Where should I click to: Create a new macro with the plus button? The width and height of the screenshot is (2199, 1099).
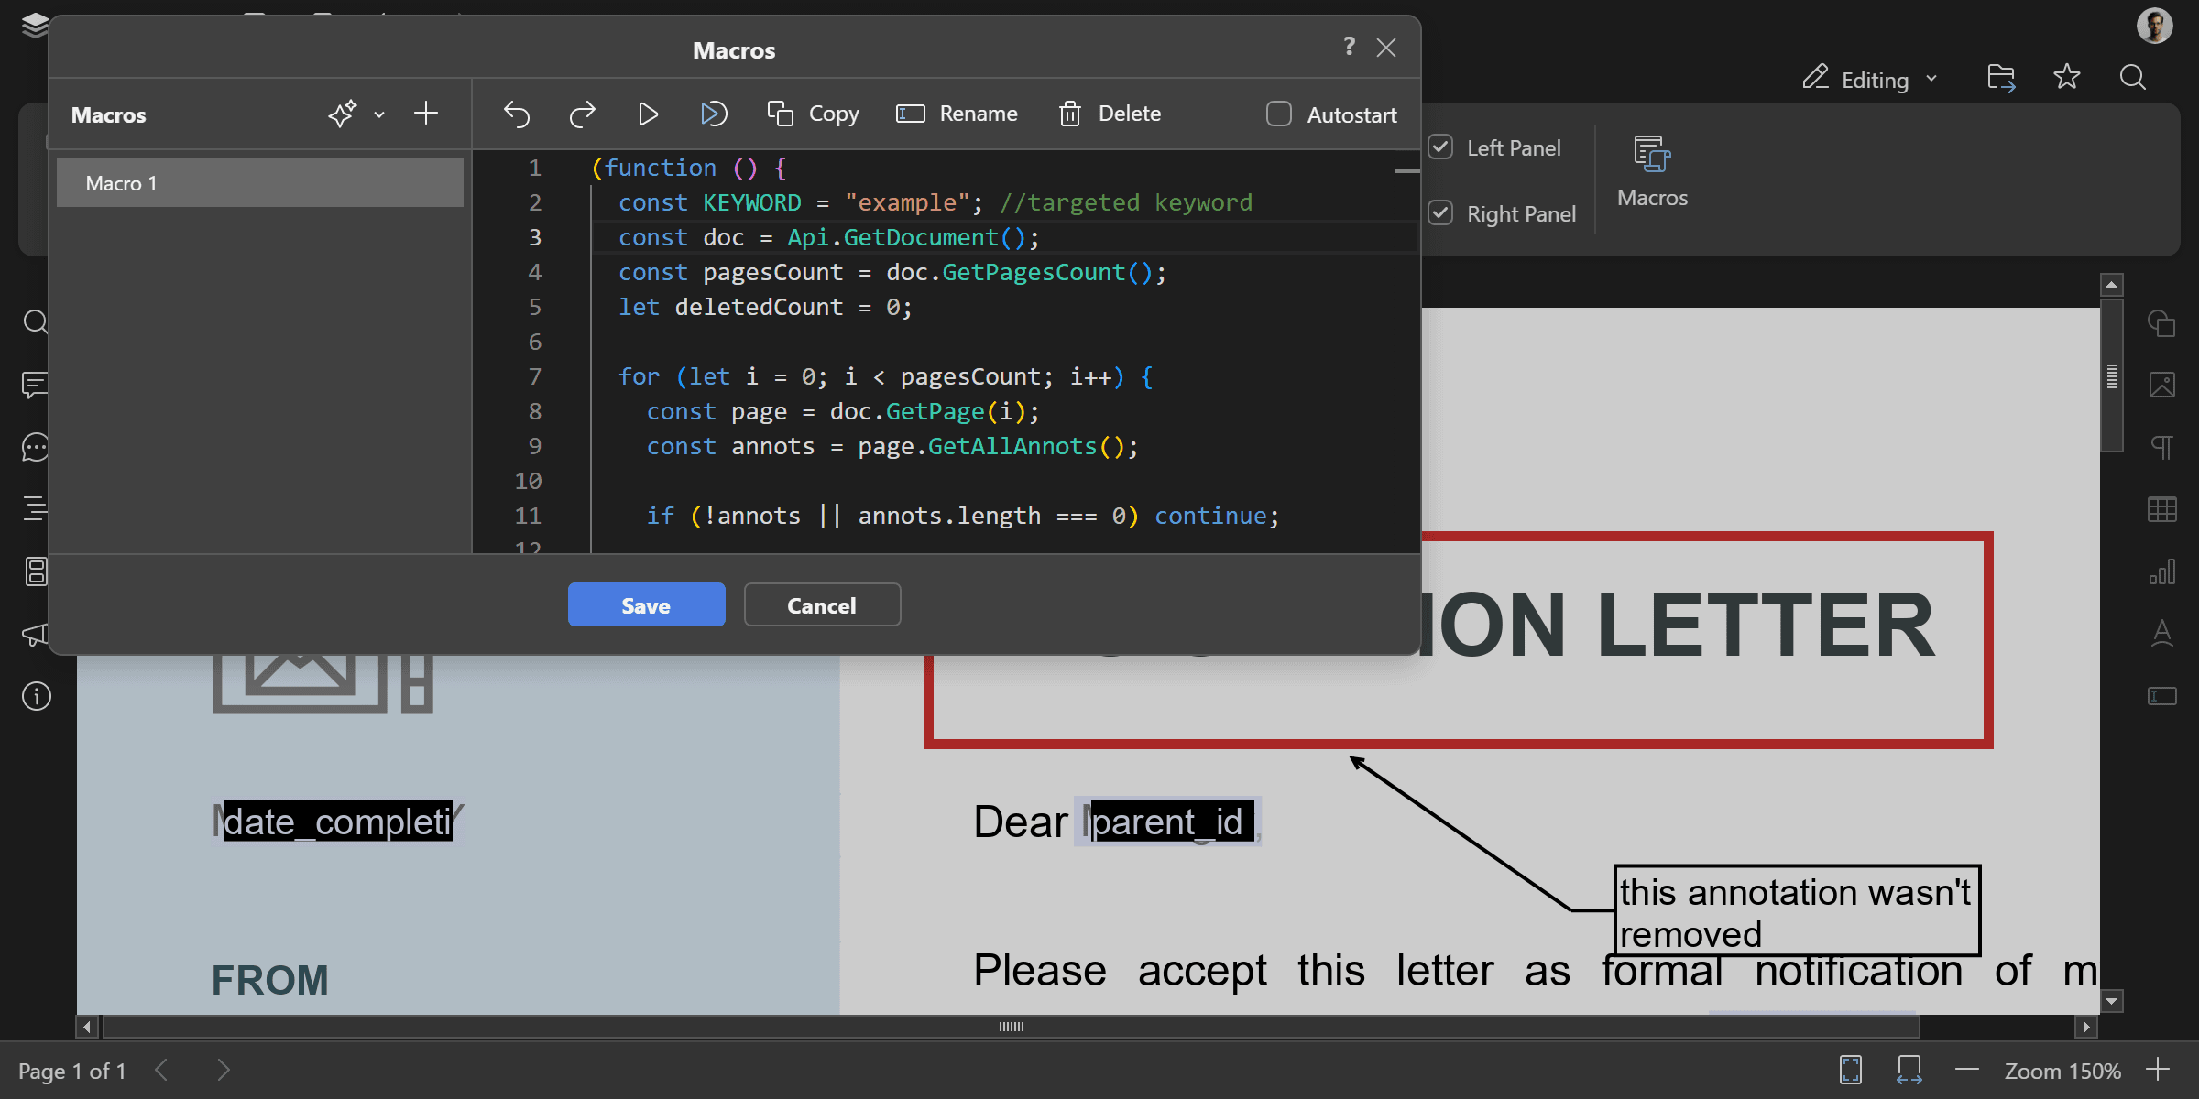pyautogui.click(x=425, y=113)
